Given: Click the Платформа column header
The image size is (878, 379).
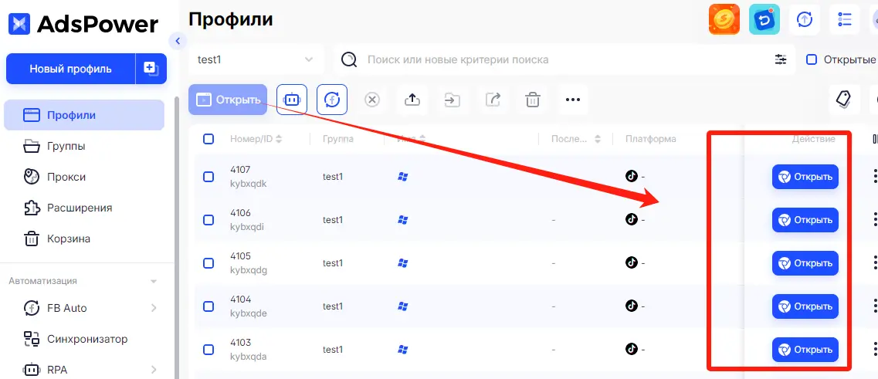Looking at the screenshot, I should click(651, 139).
